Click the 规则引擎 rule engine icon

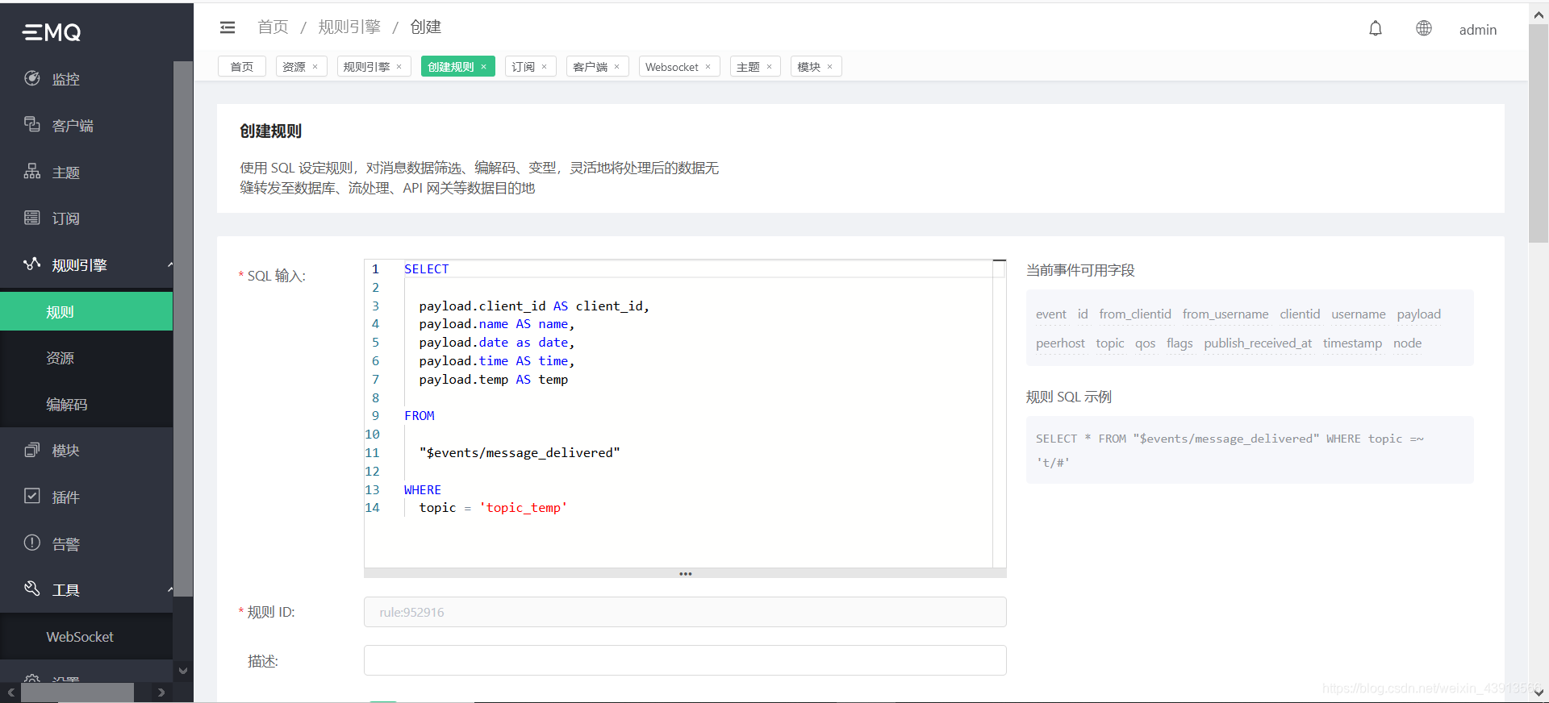pos(32,264)
